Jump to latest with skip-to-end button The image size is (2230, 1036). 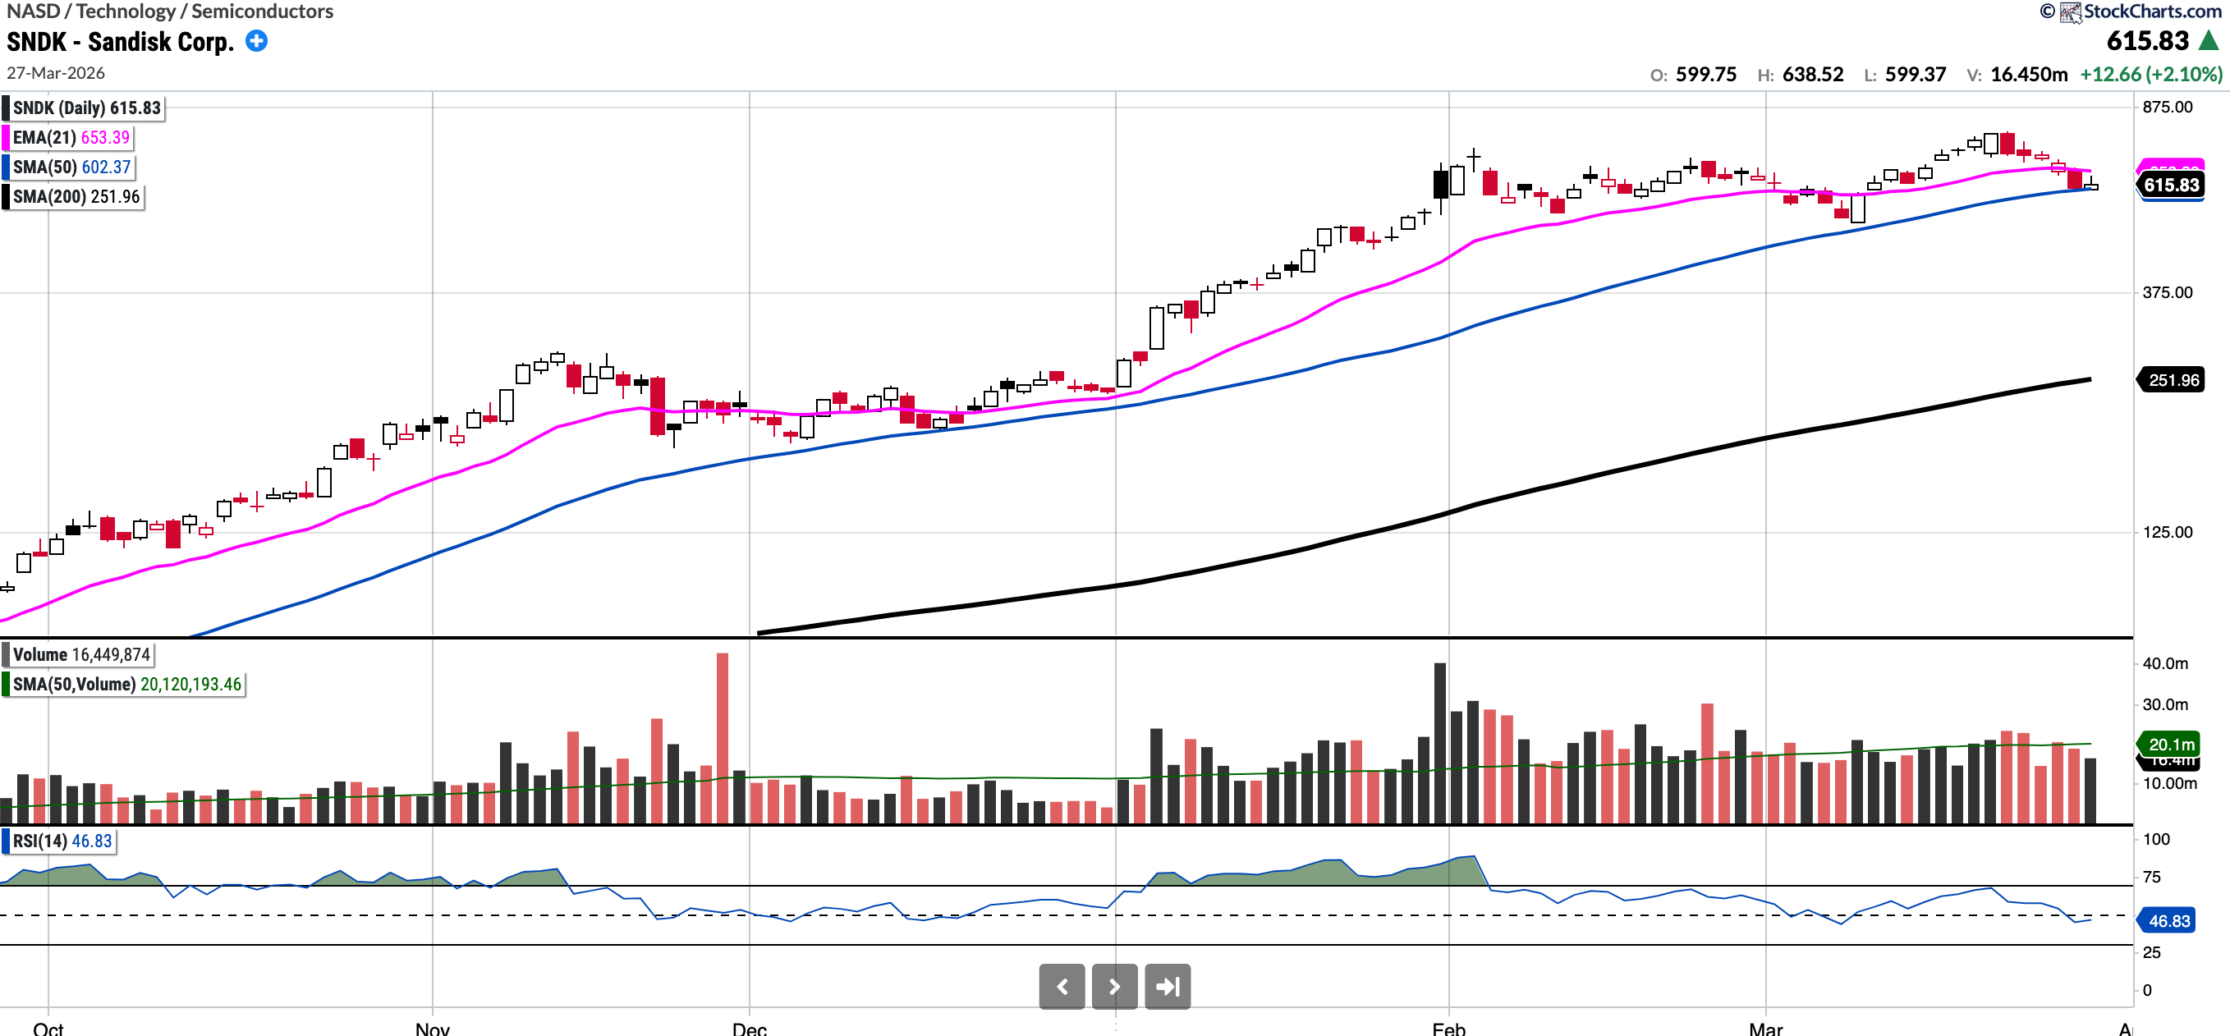(x=1167, y=986)
